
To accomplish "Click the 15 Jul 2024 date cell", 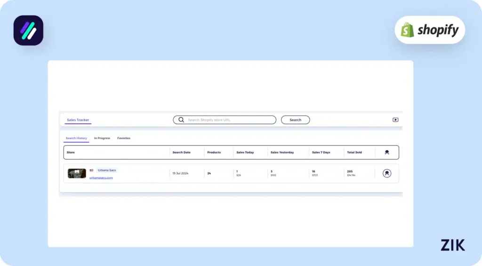I will tap(180, 173).
